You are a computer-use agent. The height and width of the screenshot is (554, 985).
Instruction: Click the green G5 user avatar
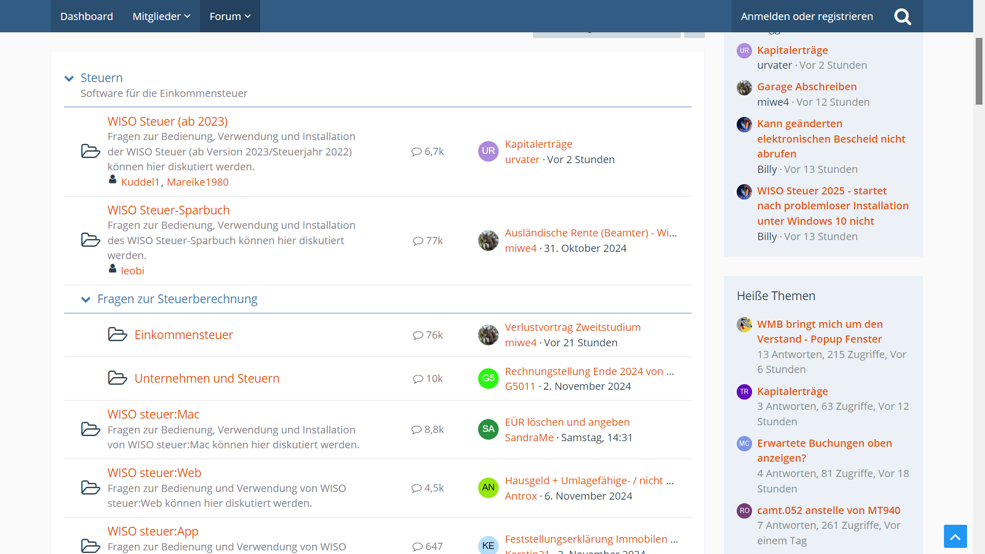point(488,379)
